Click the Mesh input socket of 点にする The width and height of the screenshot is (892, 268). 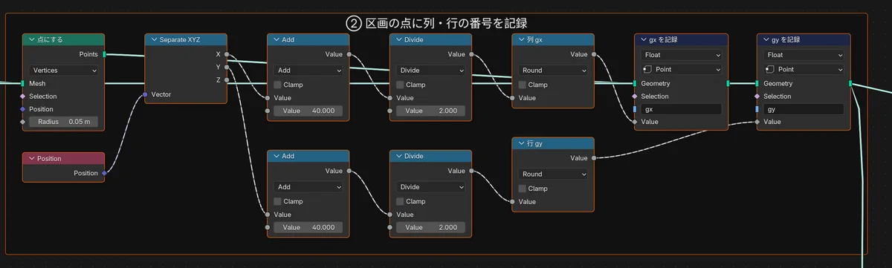(22, 83)
